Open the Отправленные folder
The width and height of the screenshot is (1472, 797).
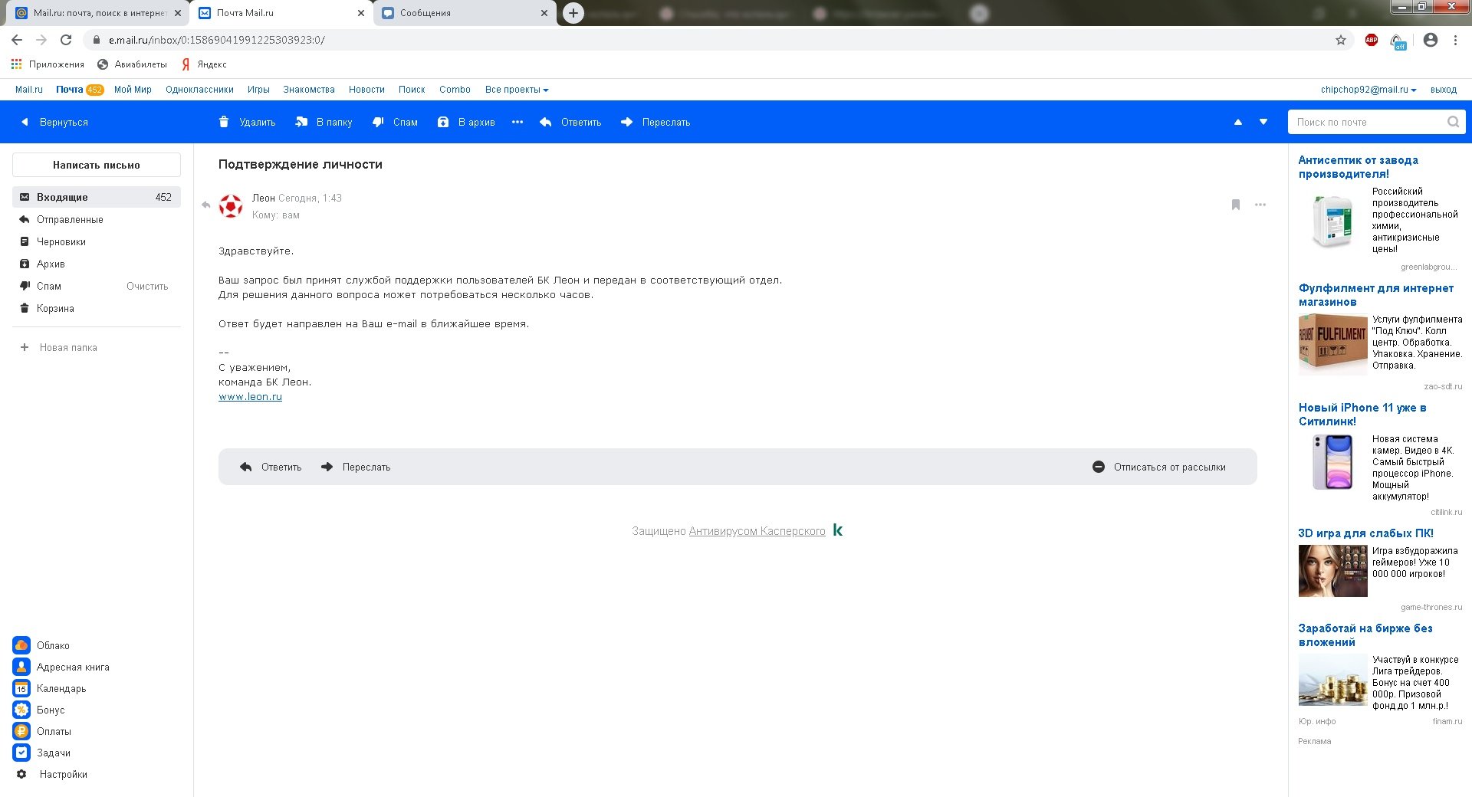click(70, 219)
